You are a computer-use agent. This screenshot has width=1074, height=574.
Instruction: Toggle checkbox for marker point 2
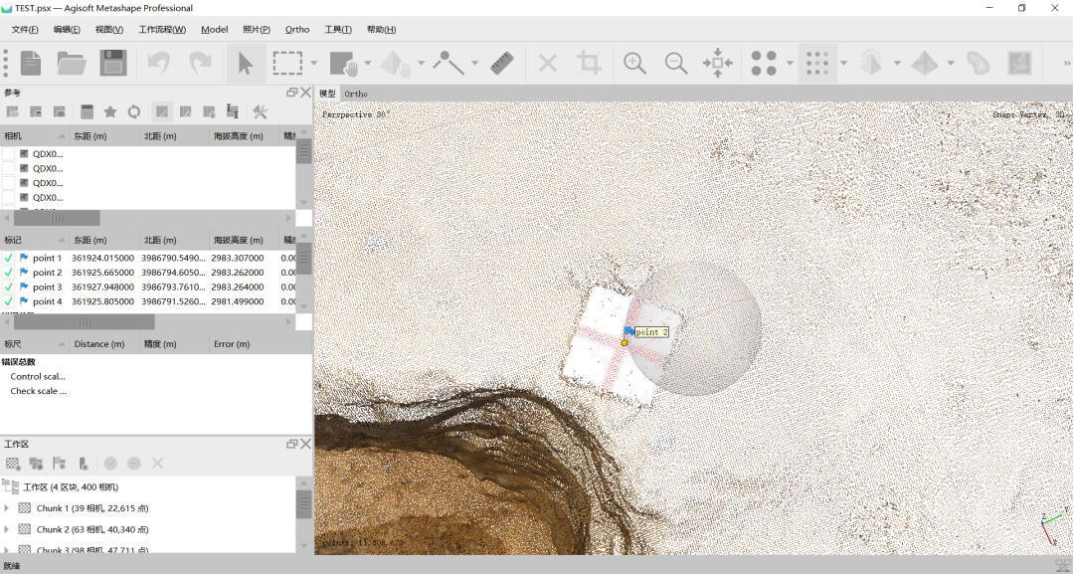[8, 273]
